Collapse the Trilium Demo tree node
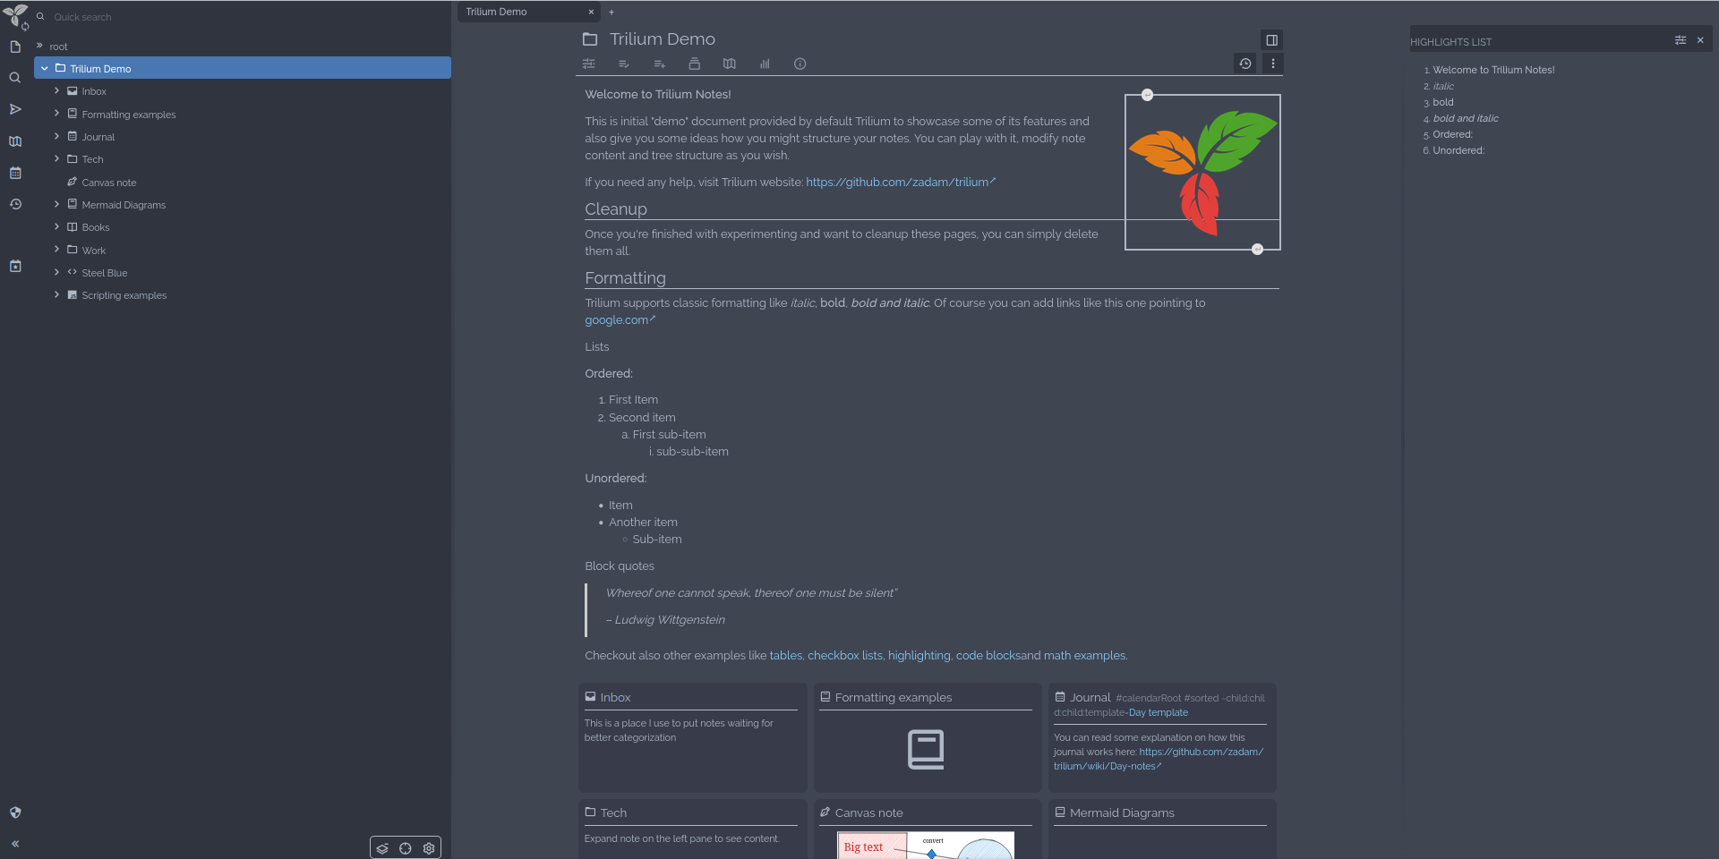Viewport: 1719px width, 859px height. pyautogui.click(x=45, y=68)
